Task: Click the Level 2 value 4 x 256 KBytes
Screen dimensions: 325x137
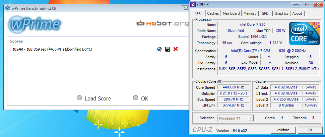Action: (286, 99)
